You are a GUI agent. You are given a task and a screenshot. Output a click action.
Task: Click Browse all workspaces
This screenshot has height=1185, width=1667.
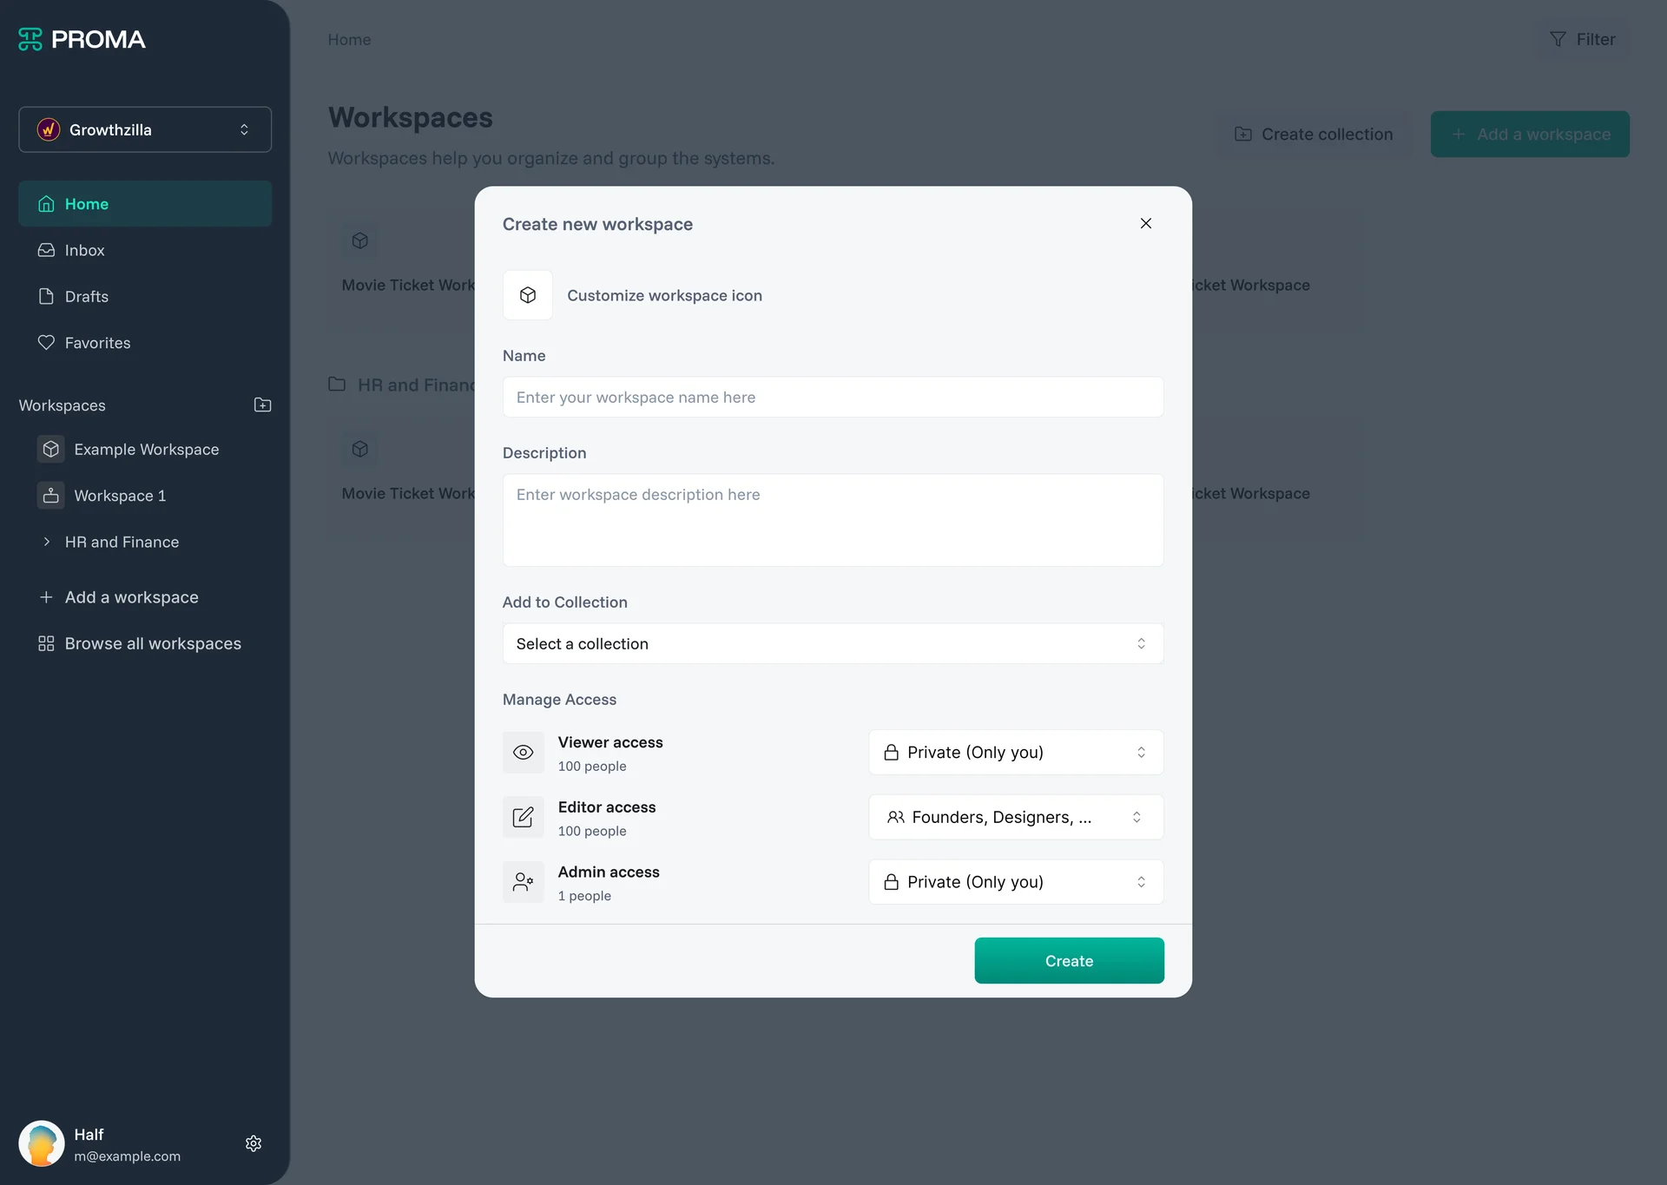click(x=153, y=643)
